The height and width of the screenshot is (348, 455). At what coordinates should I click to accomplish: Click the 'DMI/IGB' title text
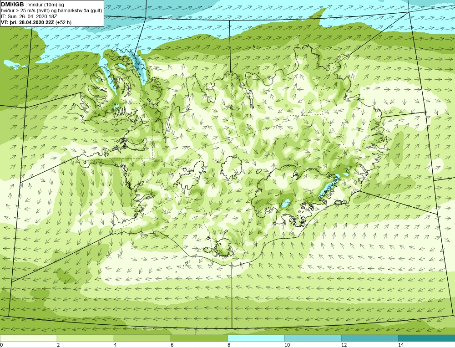[x=12, y=5]
